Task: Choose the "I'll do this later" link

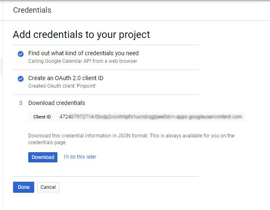Action: (x=80, y=157)
